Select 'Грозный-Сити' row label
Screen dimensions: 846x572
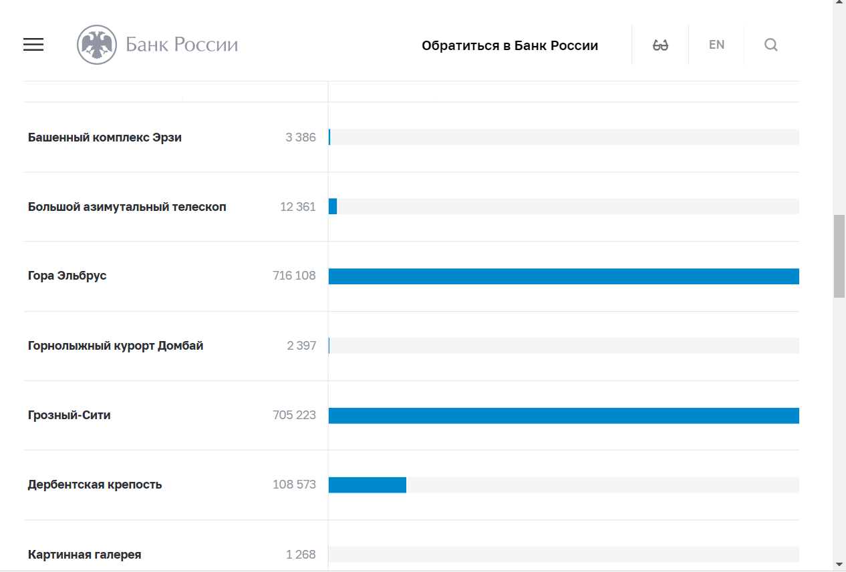point(69,415)
